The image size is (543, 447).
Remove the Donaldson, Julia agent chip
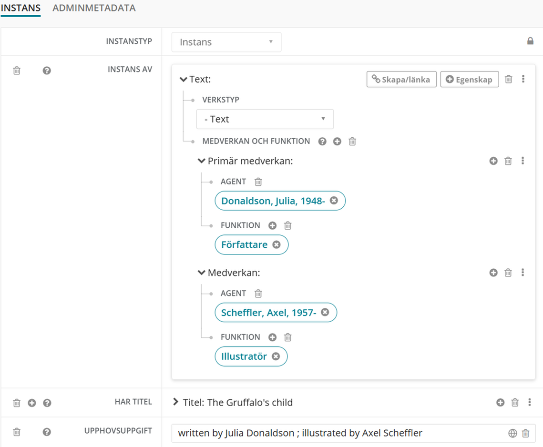click(x=334, y=201)
